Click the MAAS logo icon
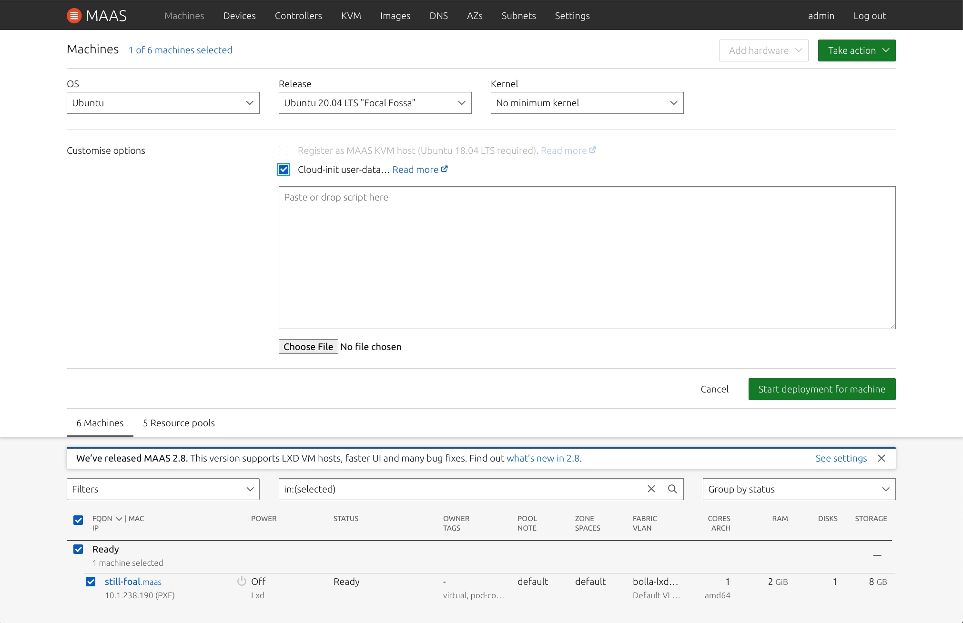The height and width of the screenshot is (623, 963). [74, 16]
